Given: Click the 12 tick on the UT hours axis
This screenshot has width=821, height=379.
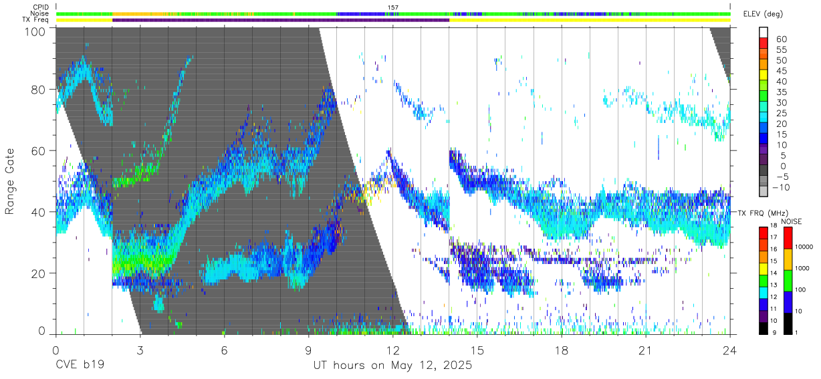Looking at the screenshot, I should [393, 350].
